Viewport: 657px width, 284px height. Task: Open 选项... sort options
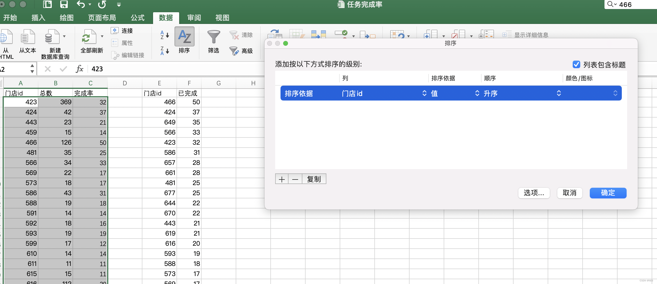(534, 193)
